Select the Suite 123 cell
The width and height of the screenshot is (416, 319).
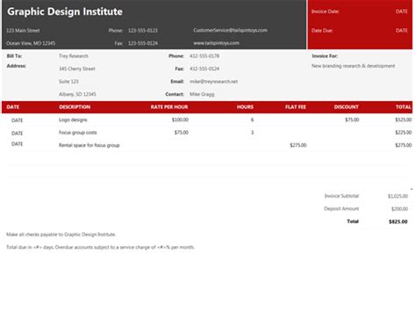tap(68, 82)
